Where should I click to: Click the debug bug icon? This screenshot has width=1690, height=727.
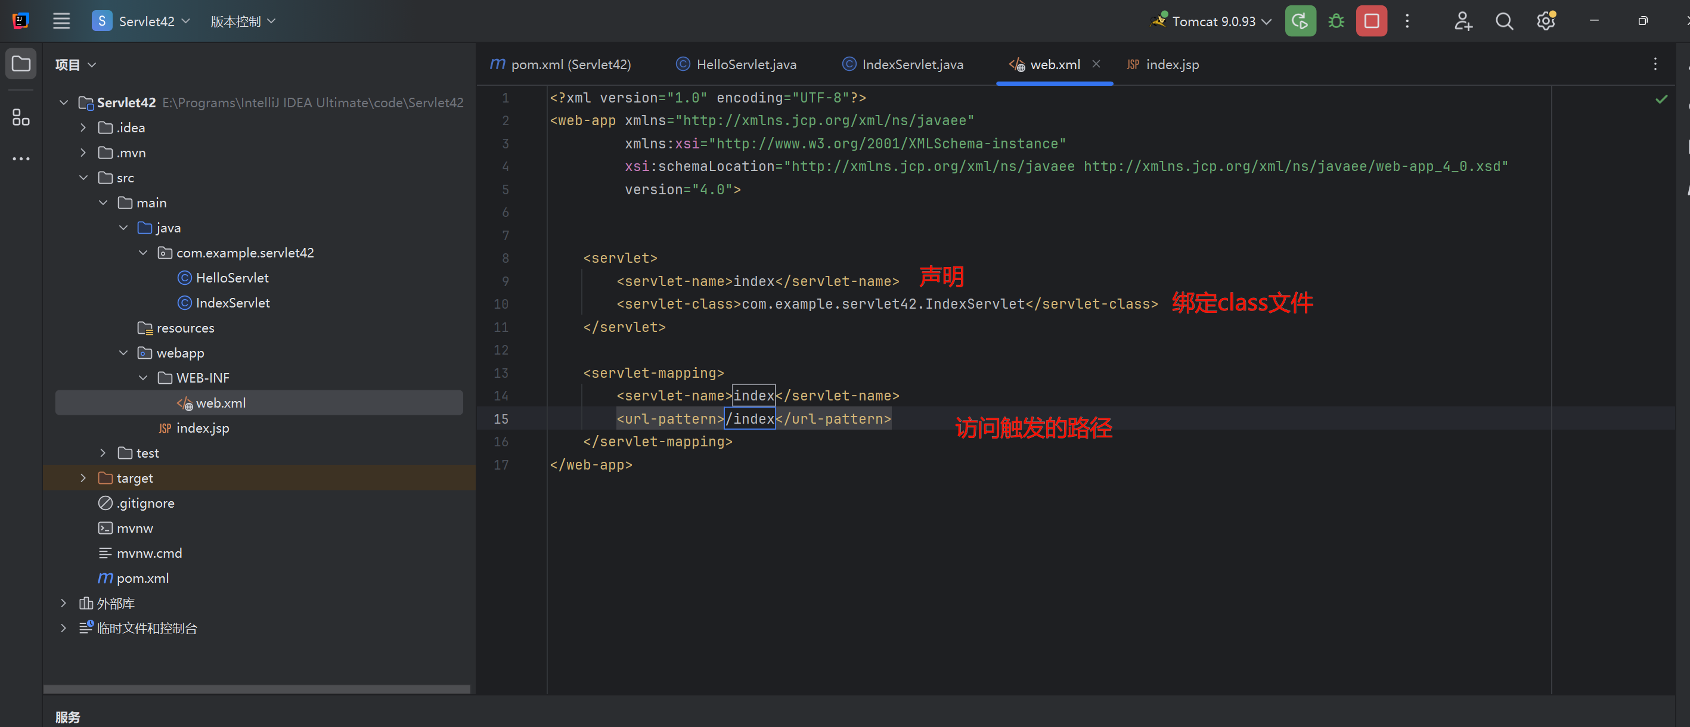1336,21
